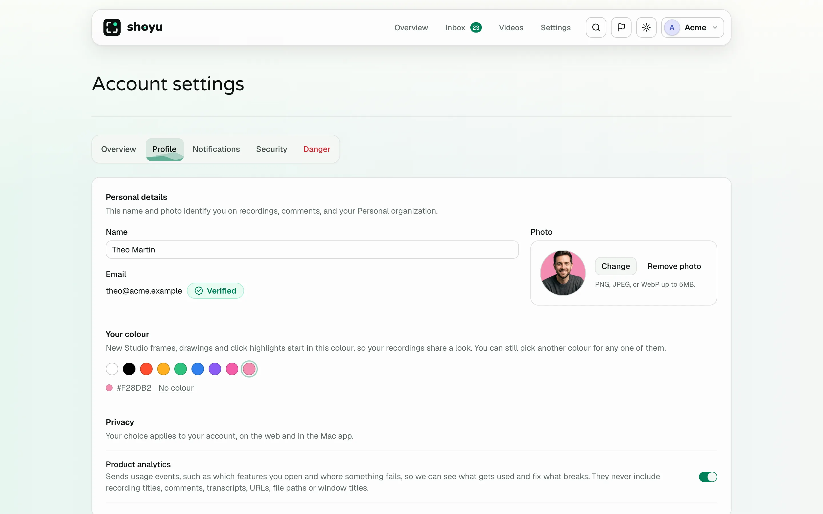The image size is (823, 514).
Task: Pick the blue colour swatch
Action: coord(197,369)
